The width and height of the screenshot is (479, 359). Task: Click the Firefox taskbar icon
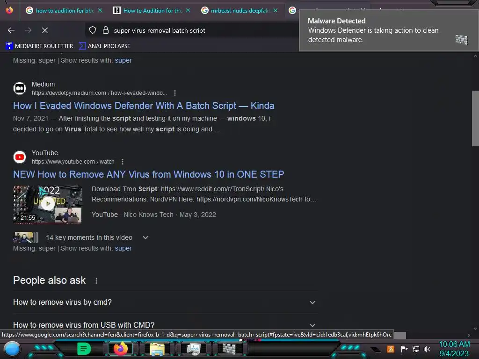[x=121, y=349]
